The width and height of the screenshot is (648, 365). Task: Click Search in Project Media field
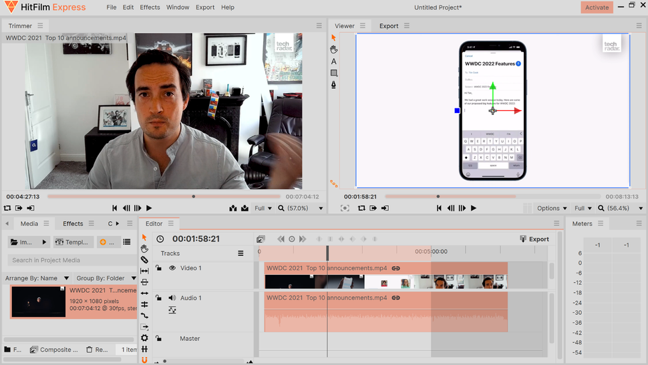click(x=72, y=260)
